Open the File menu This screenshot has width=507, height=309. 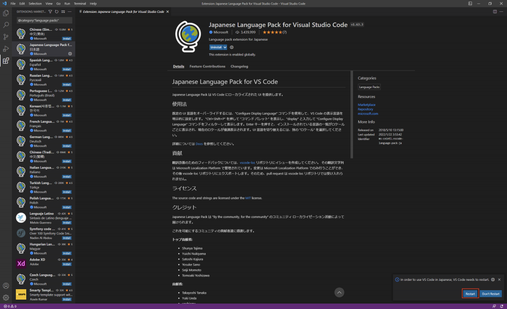point(13,3)
